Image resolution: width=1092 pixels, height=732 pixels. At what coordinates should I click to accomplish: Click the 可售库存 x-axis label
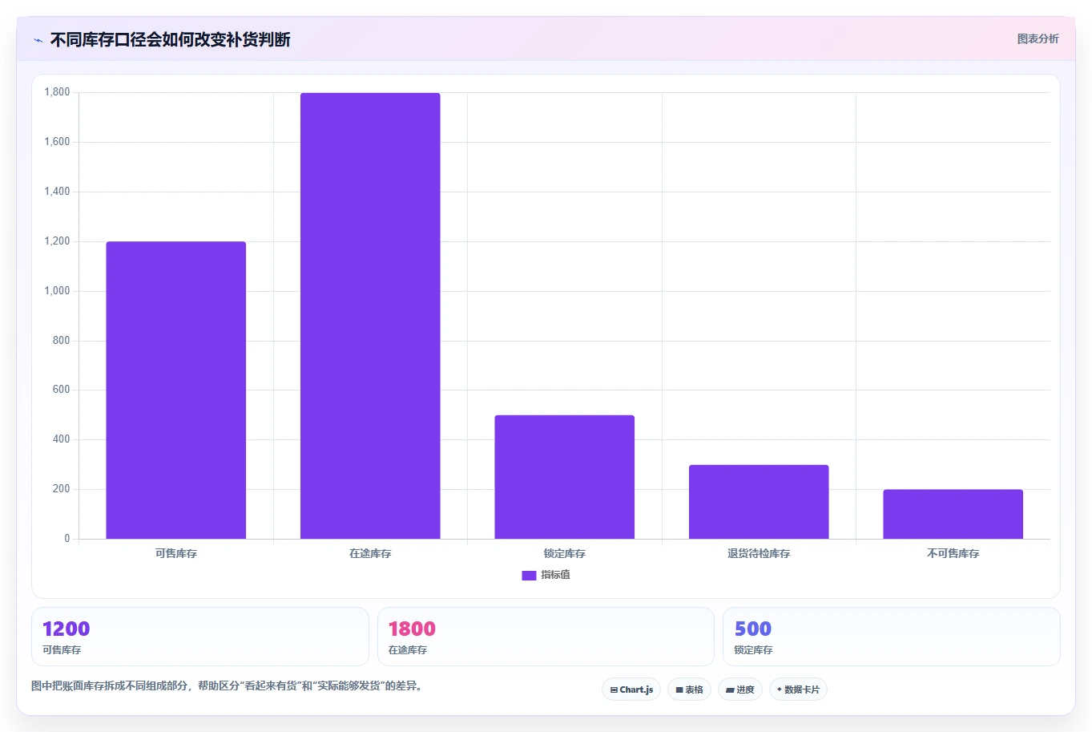point(176,554)
